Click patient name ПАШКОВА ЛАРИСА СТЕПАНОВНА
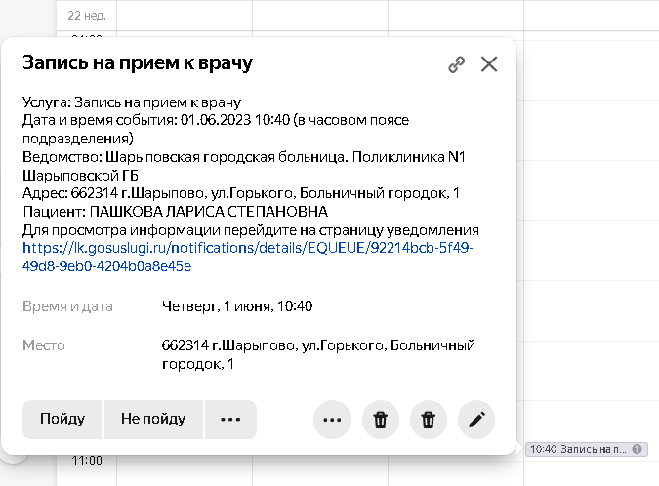659x486 pixels. tap(209, 212)
